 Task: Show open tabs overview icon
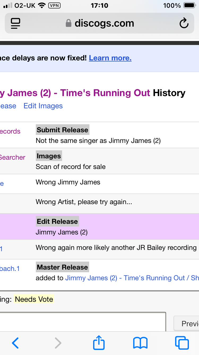coord(182,343)
